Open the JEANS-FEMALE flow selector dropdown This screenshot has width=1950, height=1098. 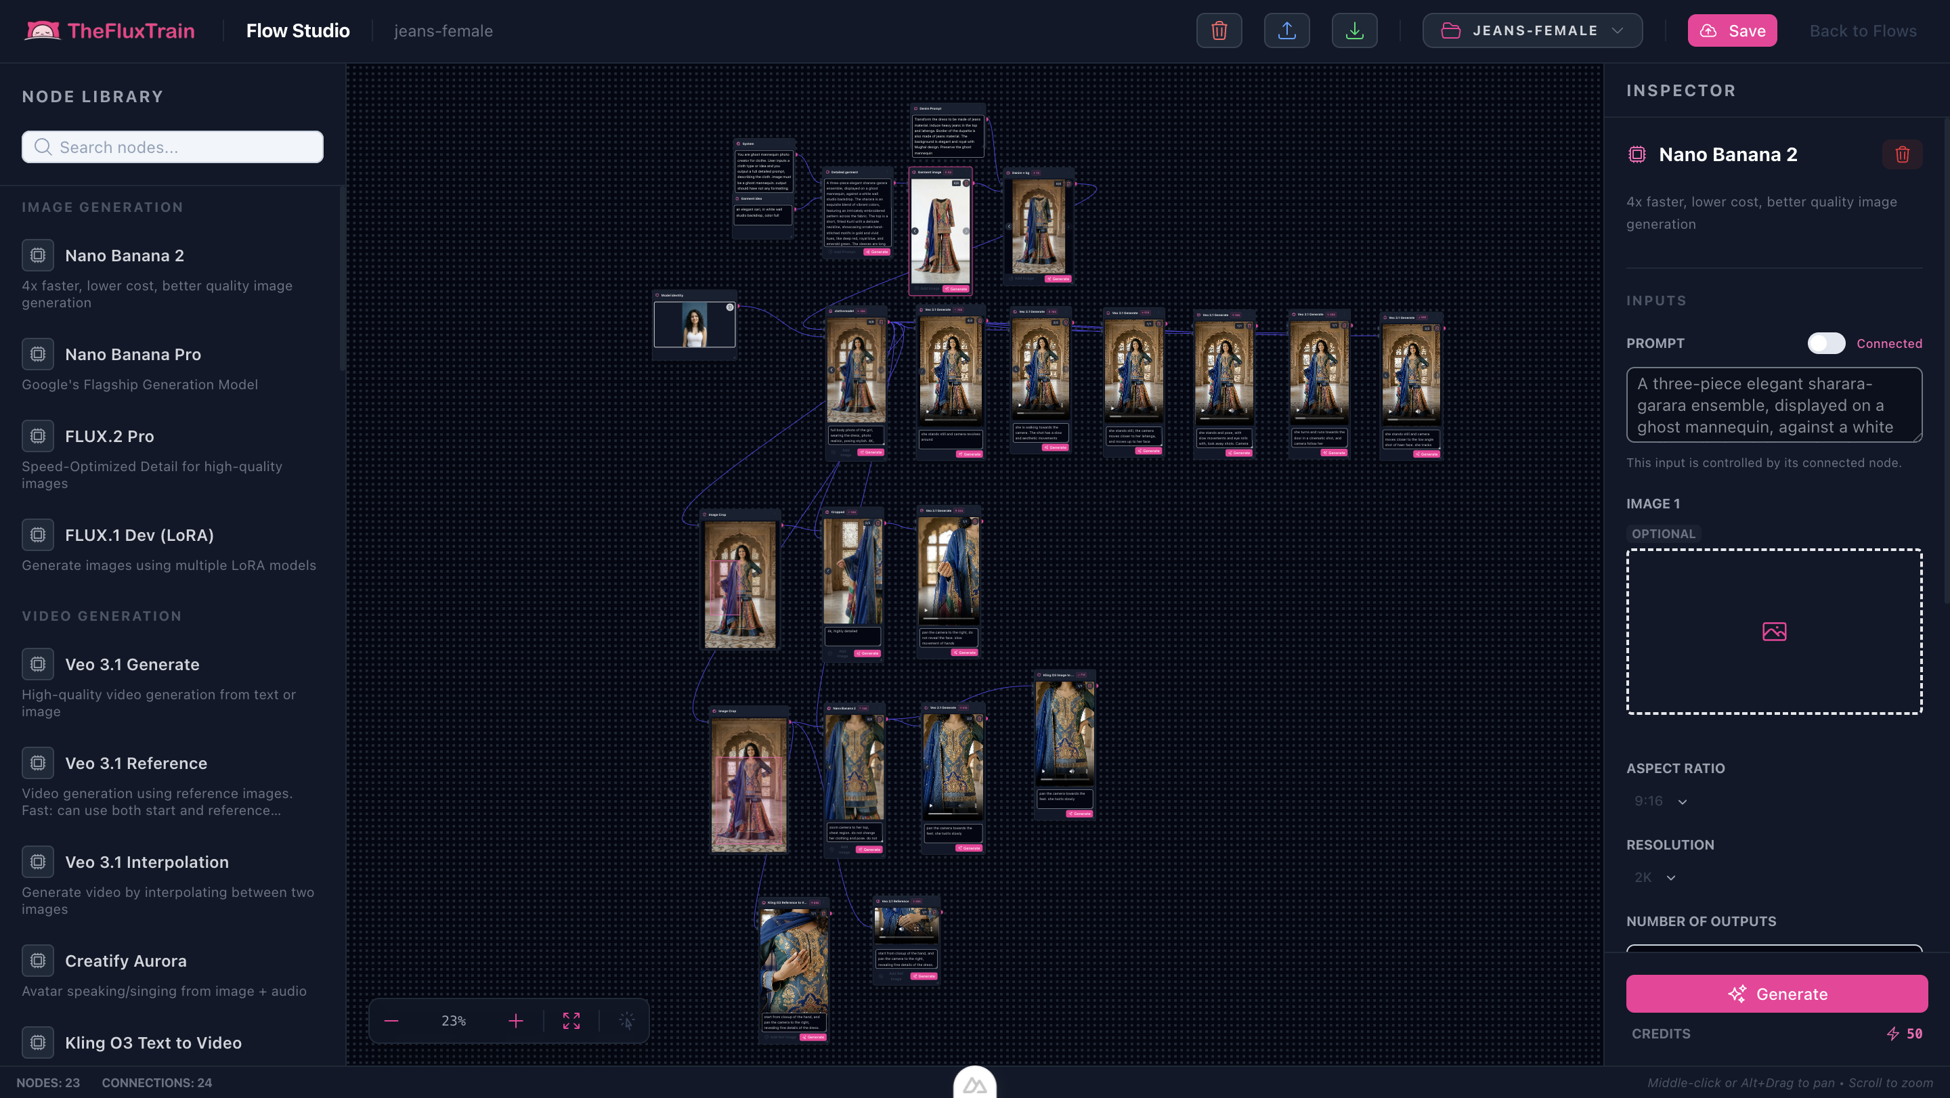click(1532, 31)
